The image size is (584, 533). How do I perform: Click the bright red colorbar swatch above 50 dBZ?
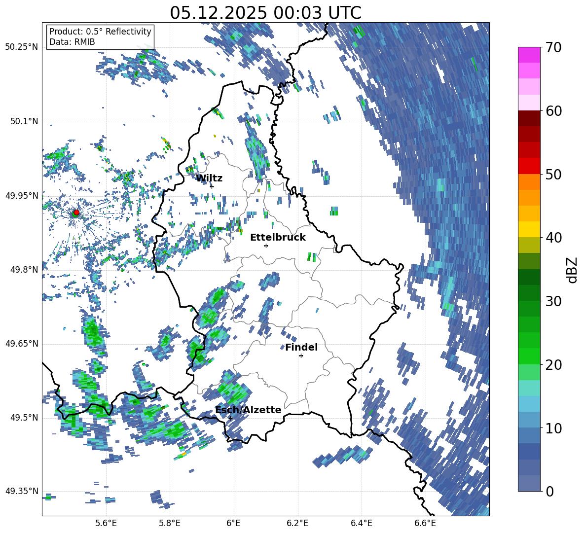tap(529, 166)
